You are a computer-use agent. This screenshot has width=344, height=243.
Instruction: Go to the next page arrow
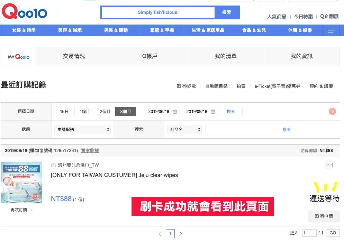click(181, 234)
